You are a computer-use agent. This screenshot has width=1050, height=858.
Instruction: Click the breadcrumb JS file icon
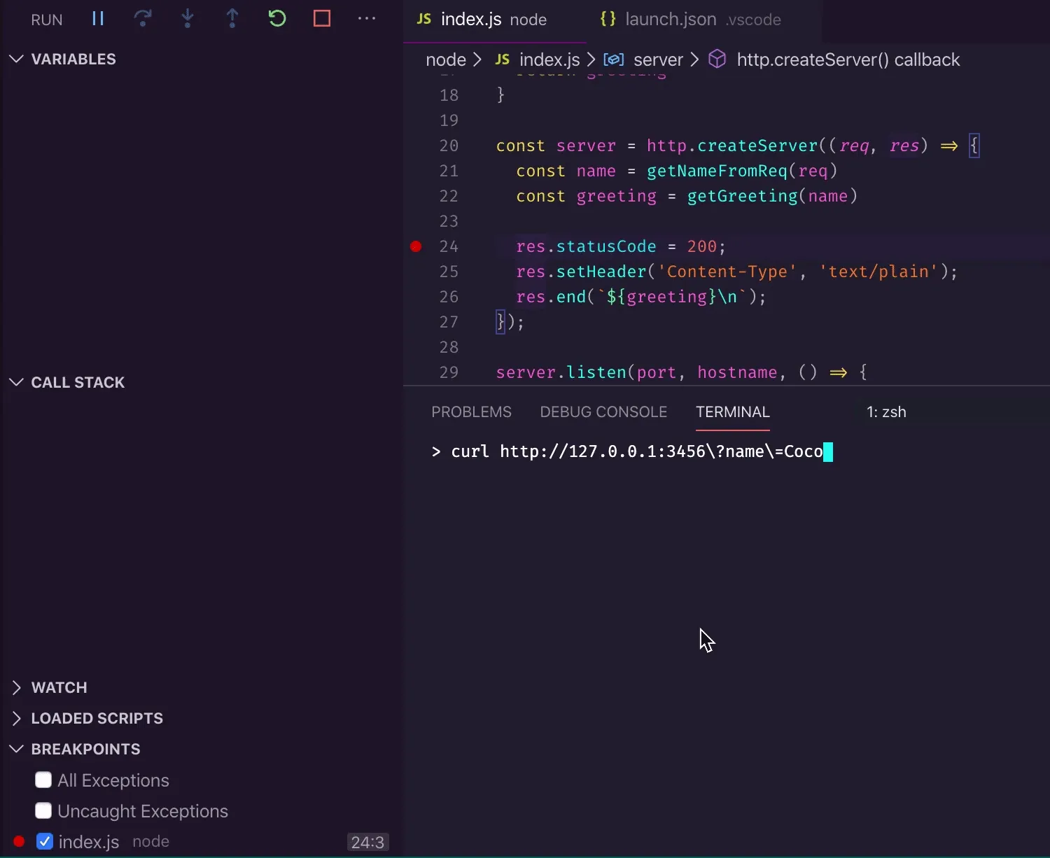503,59
